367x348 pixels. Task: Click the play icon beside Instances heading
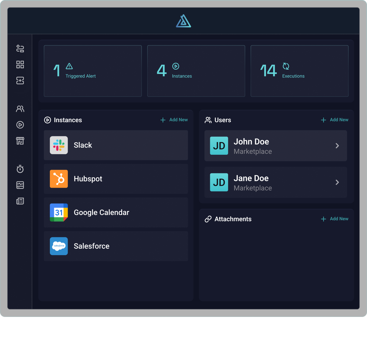47,120
